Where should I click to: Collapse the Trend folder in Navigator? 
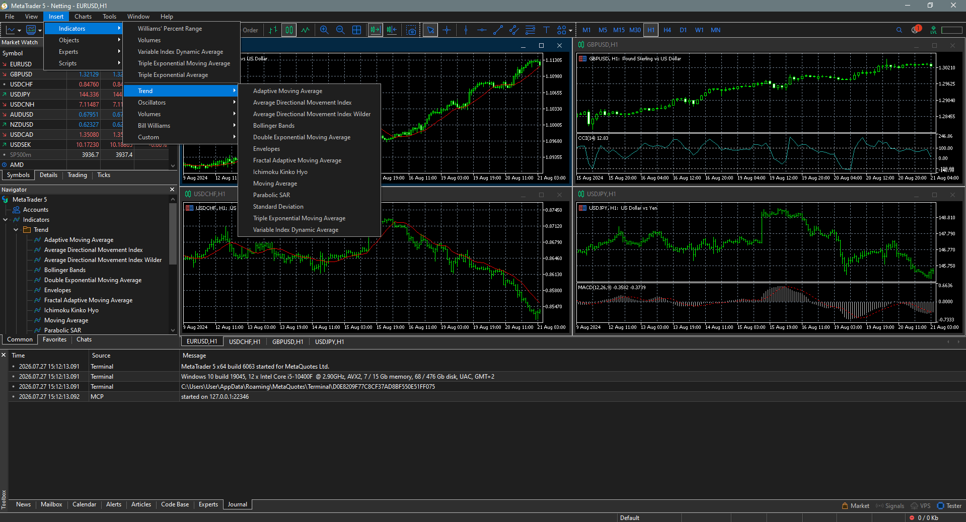[x=16, y=230]
